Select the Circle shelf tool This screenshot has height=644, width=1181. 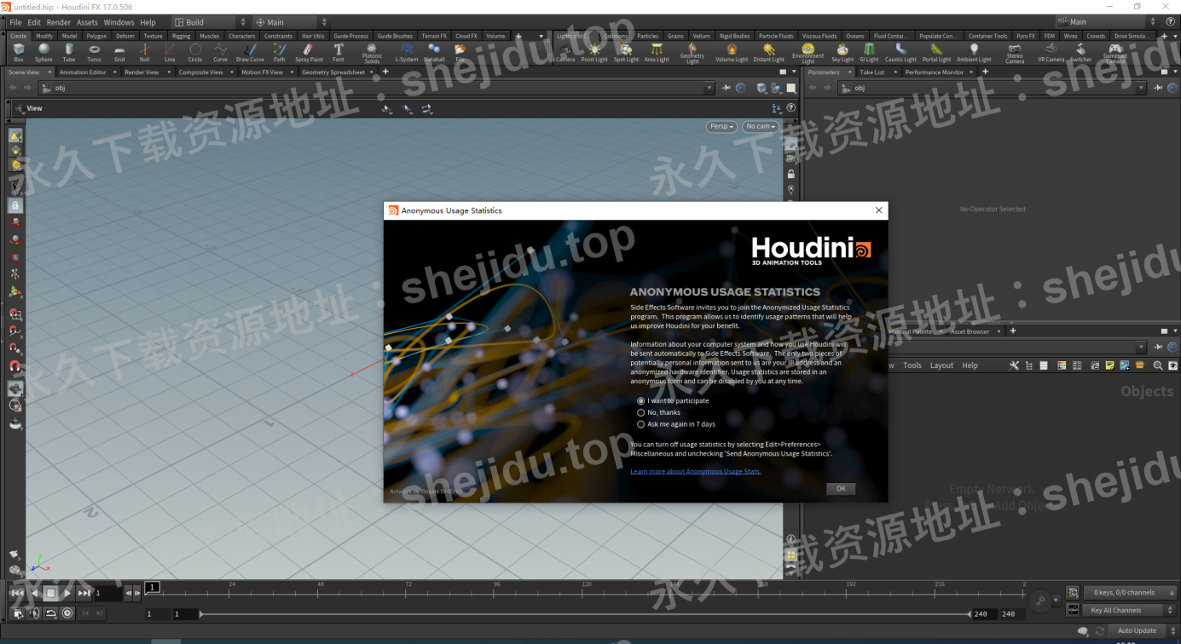point(195,53)
